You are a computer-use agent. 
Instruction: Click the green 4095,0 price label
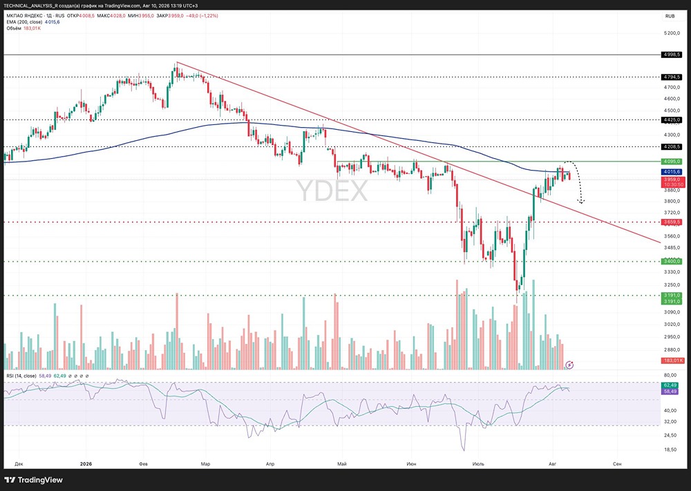(x=672, y=162)
